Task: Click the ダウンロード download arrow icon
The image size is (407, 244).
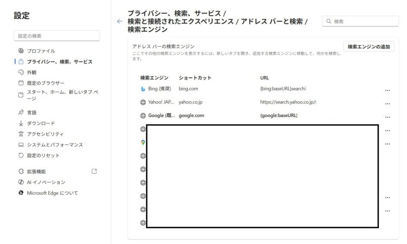Action: click(x=21, y=123)
